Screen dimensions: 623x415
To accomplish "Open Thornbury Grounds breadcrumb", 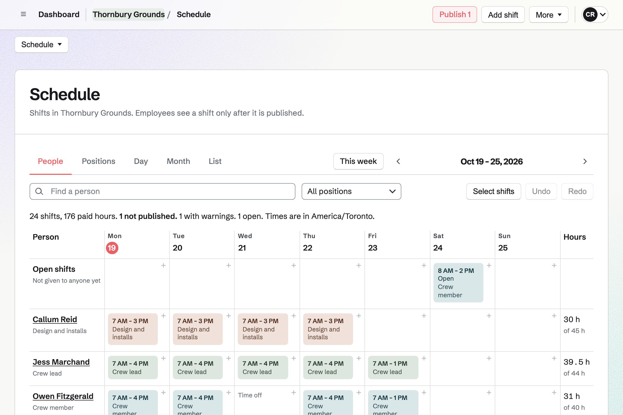I will [x=128, y=14].
